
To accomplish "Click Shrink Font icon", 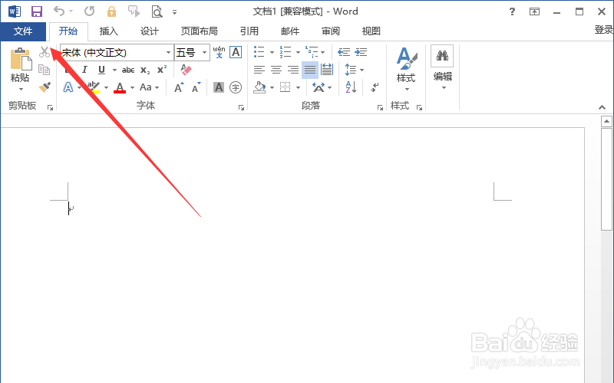I will coord(196,87).
